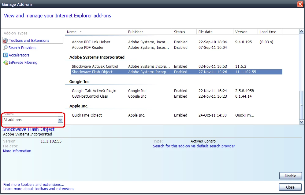Sort list by Publisher column header
This screenshot has width=305, height=195.
[149, 32]
